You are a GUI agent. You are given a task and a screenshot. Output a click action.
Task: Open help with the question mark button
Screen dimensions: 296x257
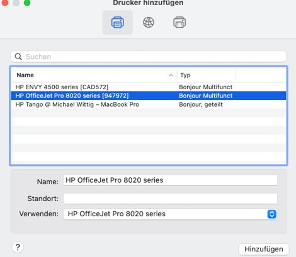click(x=18, y=248)
